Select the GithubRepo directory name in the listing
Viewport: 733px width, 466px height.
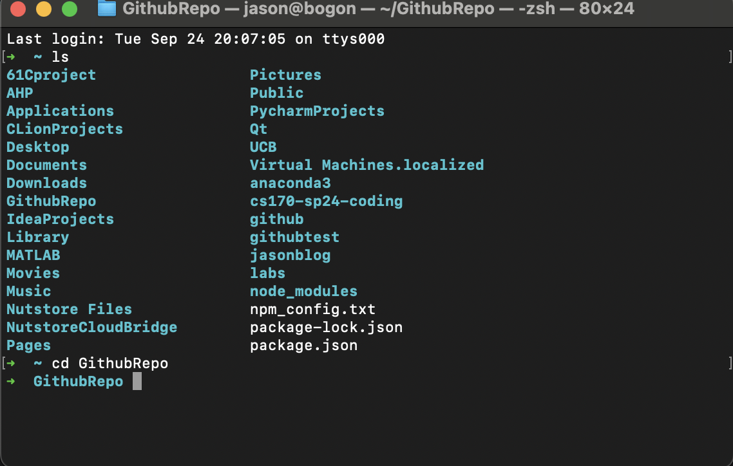(51, 201)
